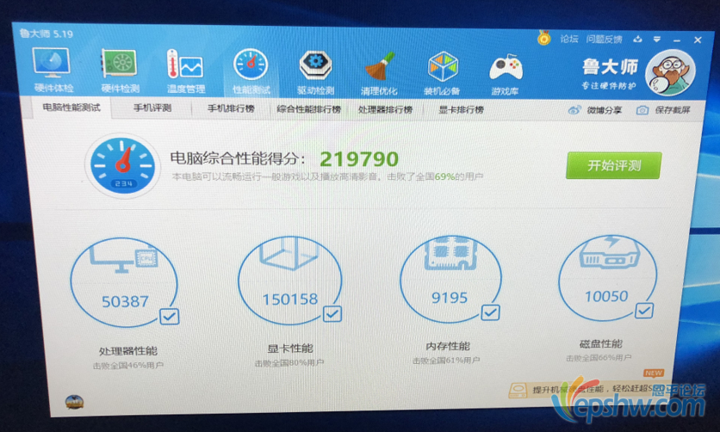Click the memory chip icon in circle
The image size is (720, 432).
(450, 253)
